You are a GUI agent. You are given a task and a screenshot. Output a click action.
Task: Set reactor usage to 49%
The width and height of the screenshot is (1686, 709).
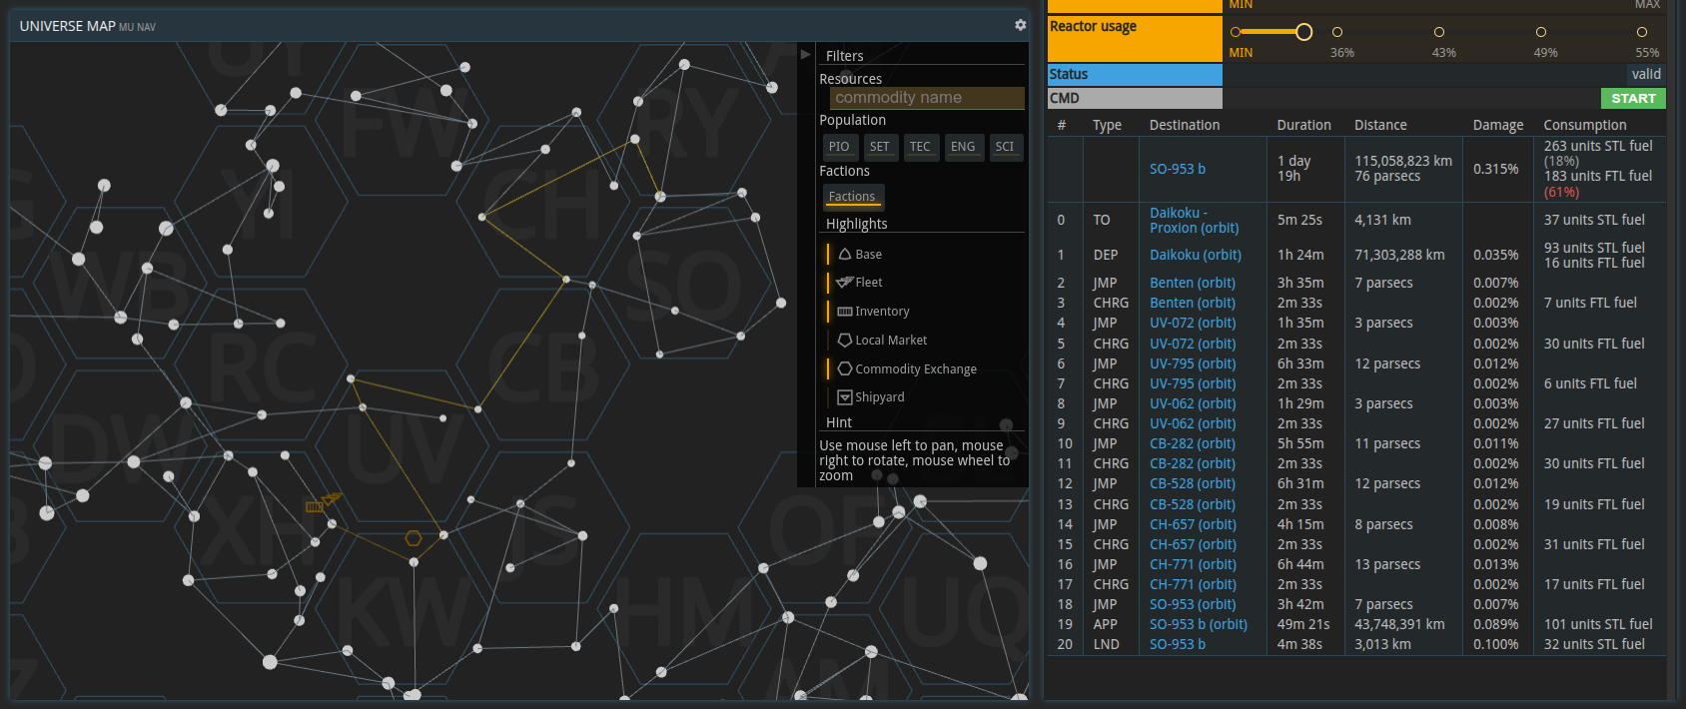[x=1541, y=32]
